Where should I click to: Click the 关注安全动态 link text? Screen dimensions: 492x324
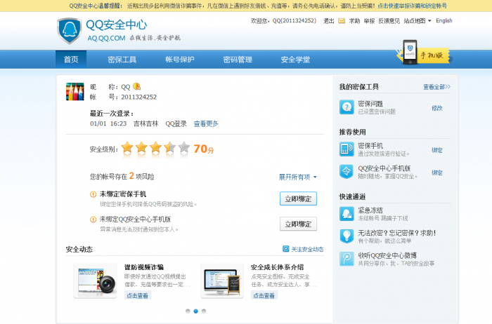307,249
